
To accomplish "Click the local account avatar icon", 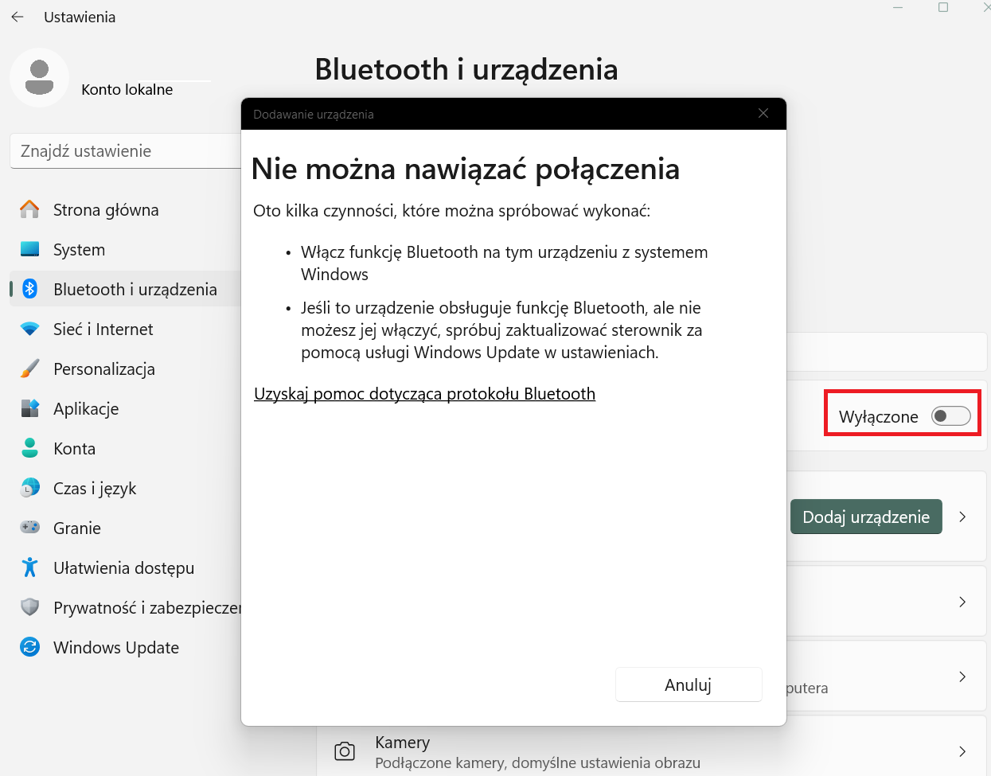I will tap(39, 78).
